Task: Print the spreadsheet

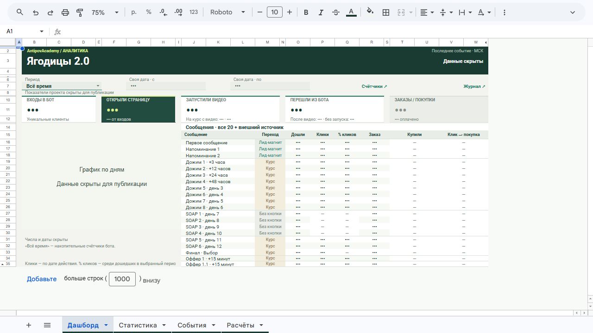Action: [65, 12]
